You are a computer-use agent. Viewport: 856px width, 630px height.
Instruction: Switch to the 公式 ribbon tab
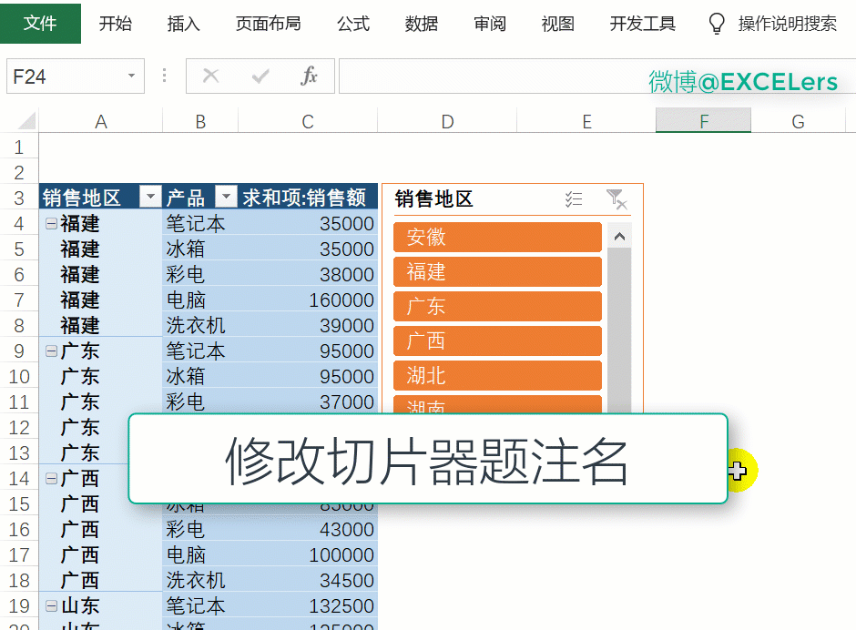click(x=353, y=24)
